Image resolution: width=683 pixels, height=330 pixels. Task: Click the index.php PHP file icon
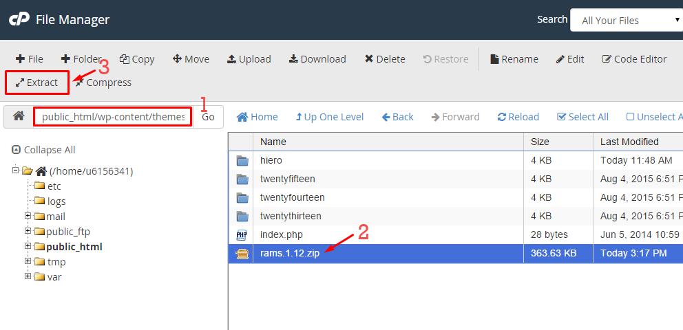242,235
